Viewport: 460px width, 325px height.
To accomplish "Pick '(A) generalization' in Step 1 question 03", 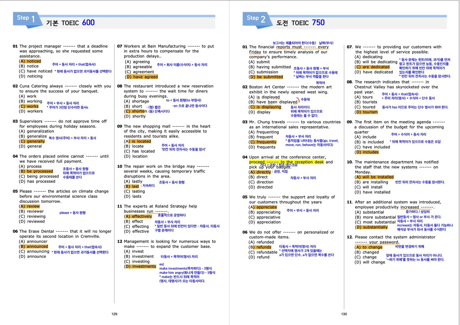I will [x=36, y=131].
